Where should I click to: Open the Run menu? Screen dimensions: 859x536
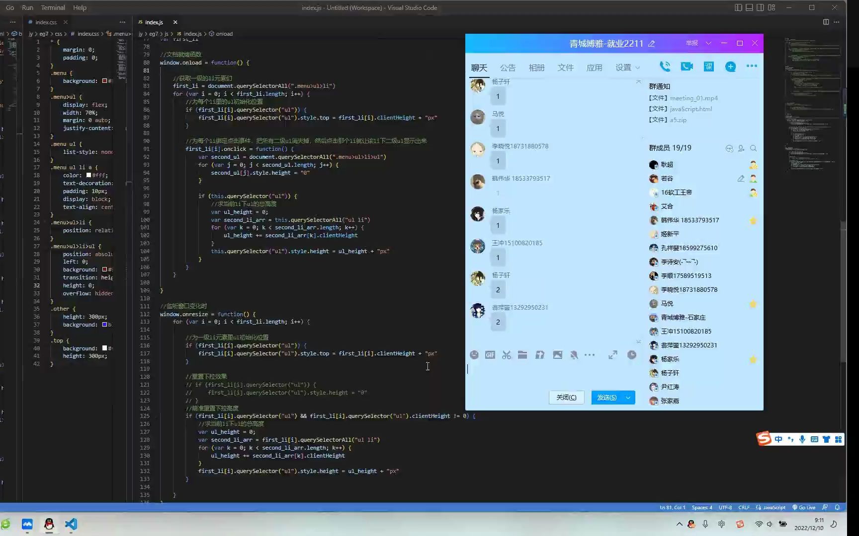click(27, 7)
